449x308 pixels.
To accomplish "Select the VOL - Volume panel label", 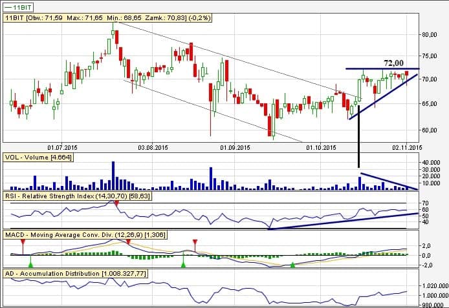I will [38, 157].
